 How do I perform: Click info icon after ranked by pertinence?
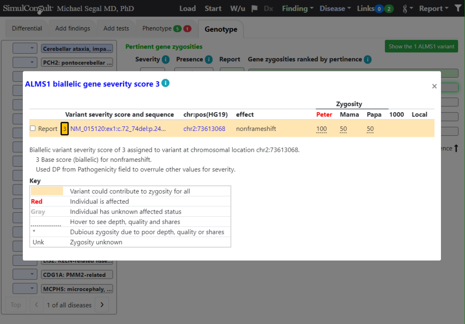[x=367, y=60]
